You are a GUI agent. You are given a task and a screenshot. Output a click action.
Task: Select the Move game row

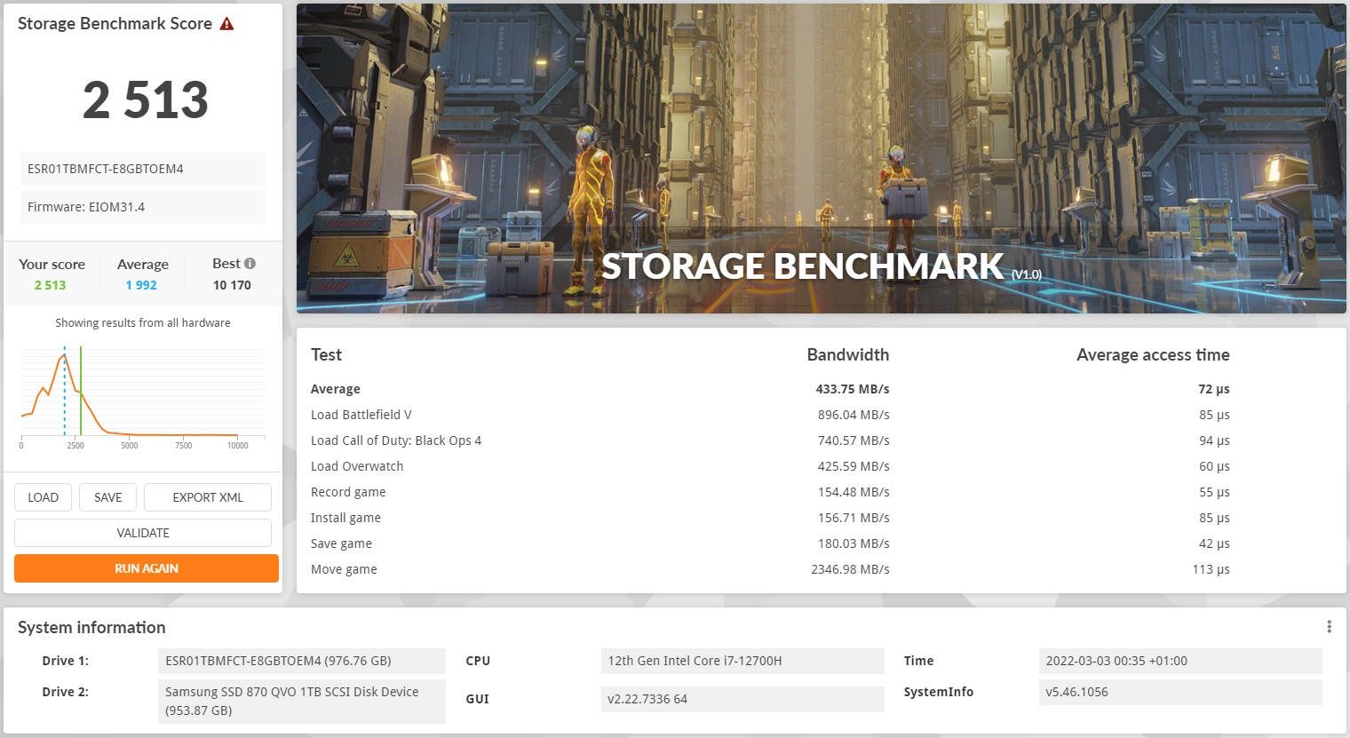click(x=770, y=569)
